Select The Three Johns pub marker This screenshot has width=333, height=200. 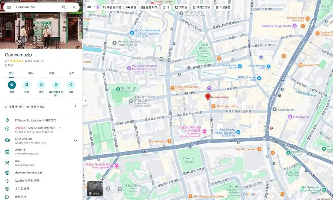[x=213, y=106]
